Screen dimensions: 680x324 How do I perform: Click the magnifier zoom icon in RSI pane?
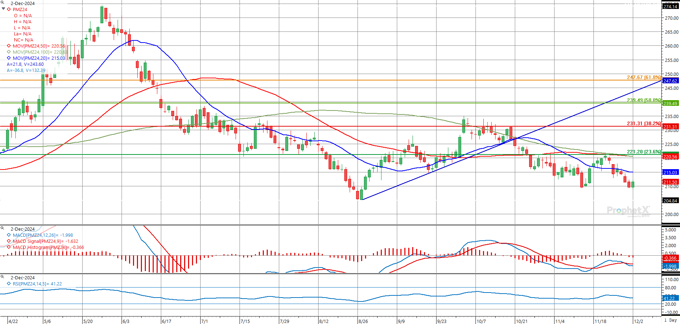[3, 277]
